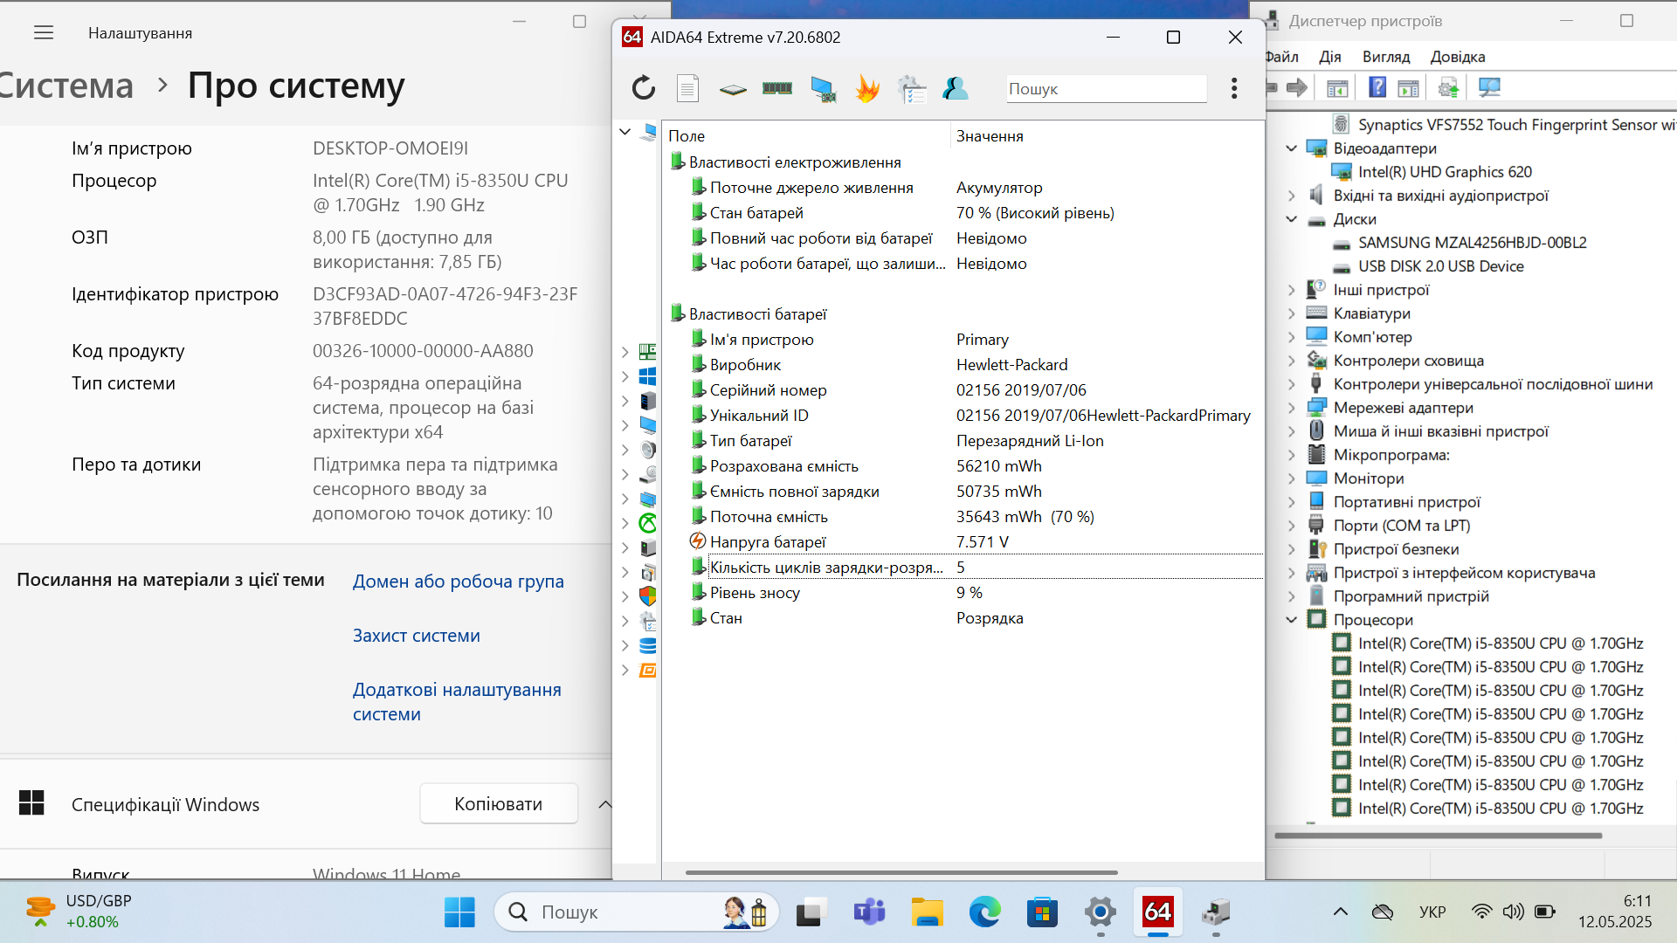Click the show/hide console tree icon in Device Manager
This screenshot has height=943, width=1677.
(1337, 88)
